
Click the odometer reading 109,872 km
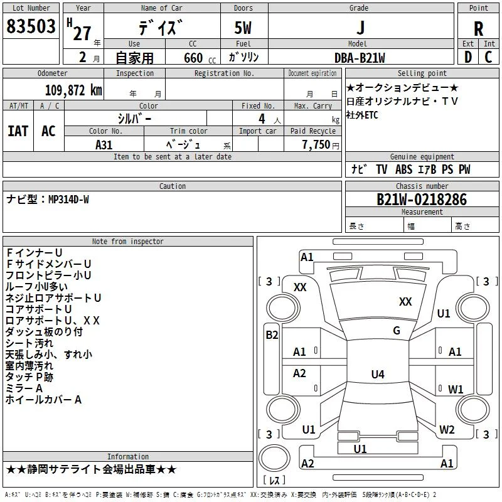tap(73, 90)
